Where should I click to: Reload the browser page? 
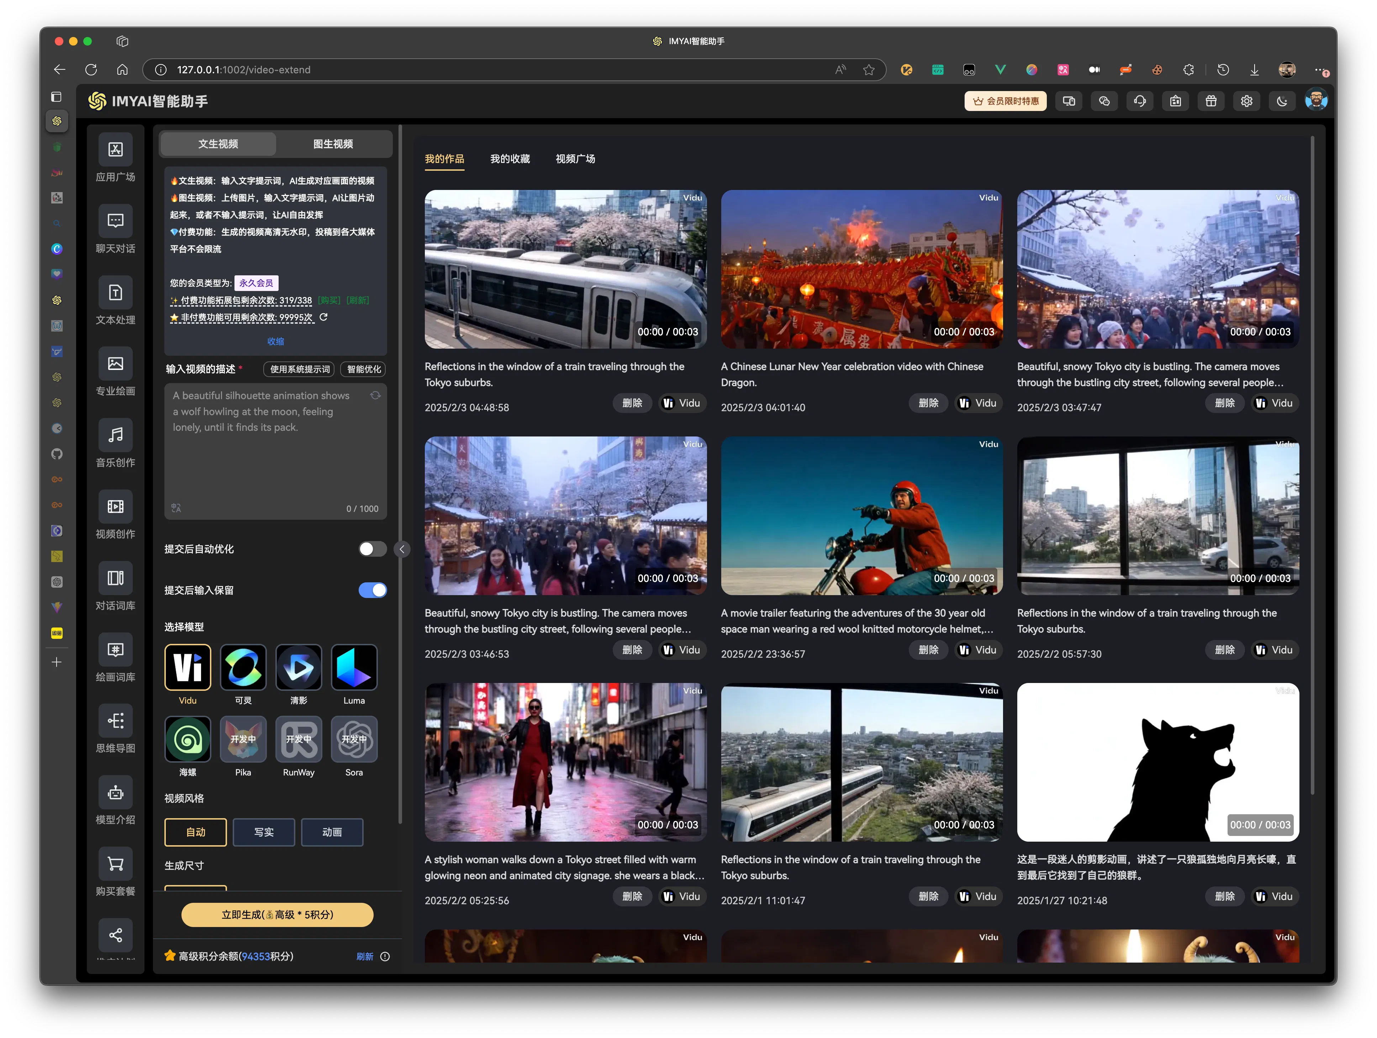pos(91,70)
